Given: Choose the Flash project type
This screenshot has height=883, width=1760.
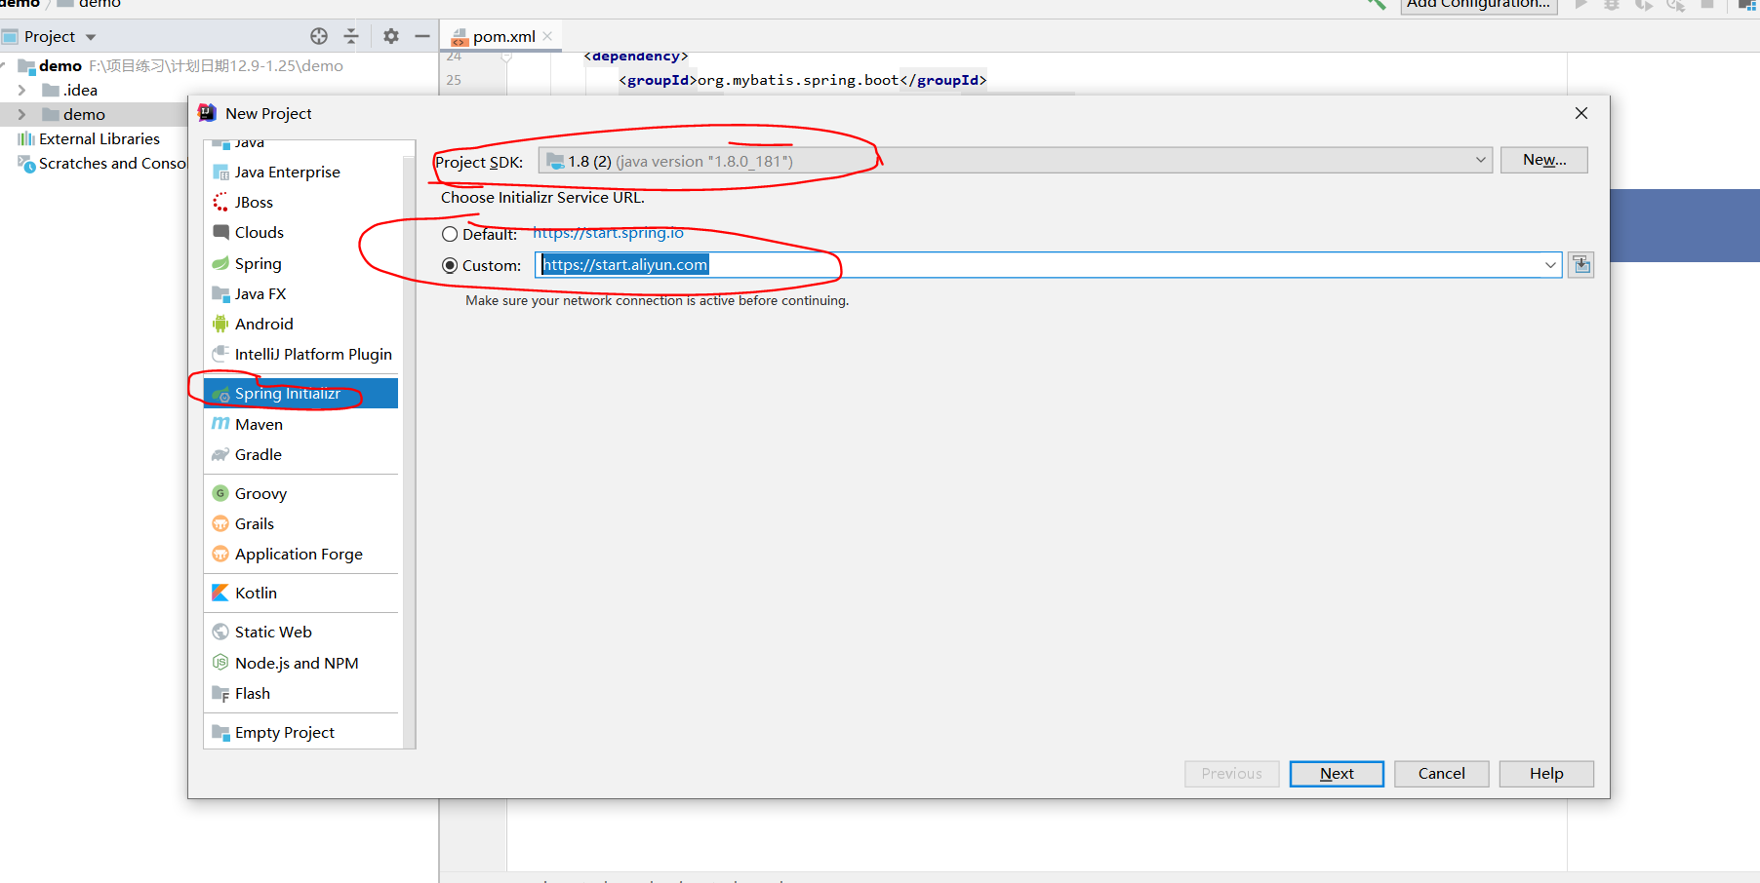Looking at the screenshot, I should click(300, 693).
